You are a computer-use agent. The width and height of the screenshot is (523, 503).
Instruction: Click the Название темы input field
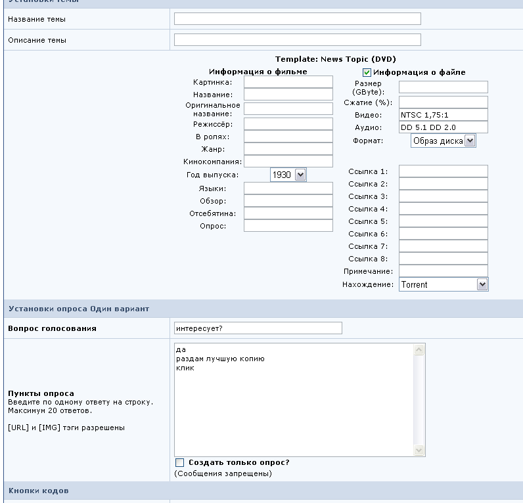pos(297,18)
